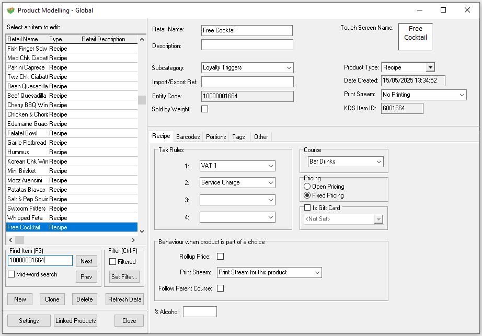Expand the top Print Stream dropdown showing No Printing

tap(424, 95)
